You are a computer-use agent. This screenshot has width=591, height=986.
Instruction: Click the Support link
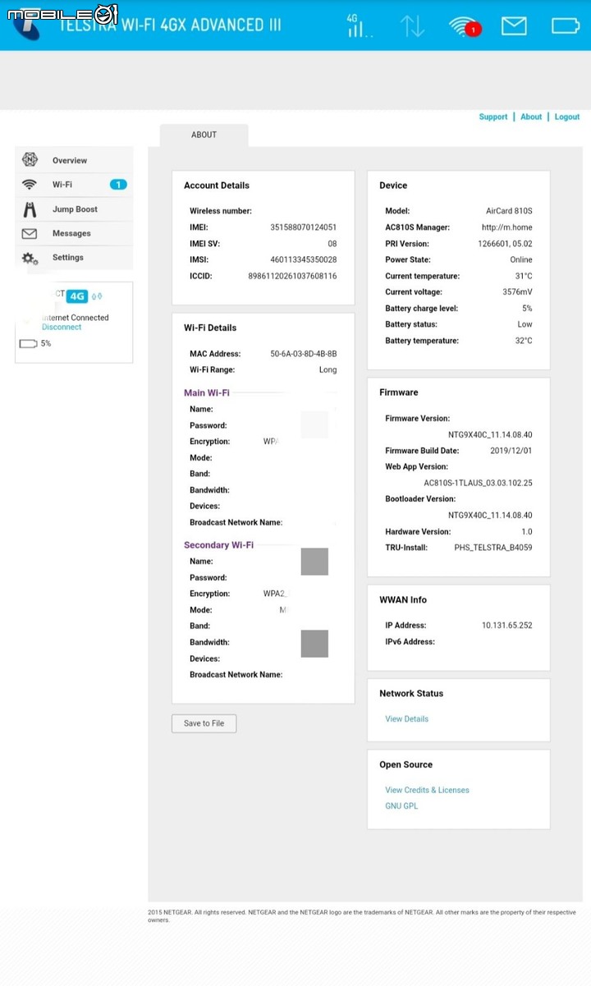click(x=493, y=117)
